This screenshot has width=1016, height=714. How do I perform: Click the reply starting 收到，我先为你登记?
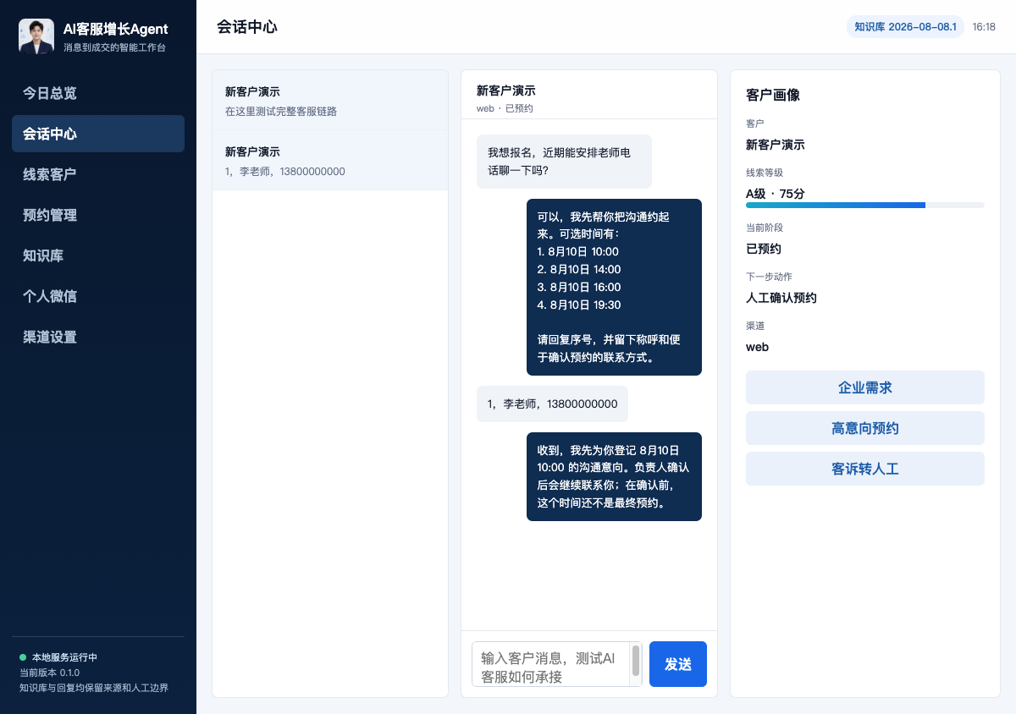[x=614, y=476]
